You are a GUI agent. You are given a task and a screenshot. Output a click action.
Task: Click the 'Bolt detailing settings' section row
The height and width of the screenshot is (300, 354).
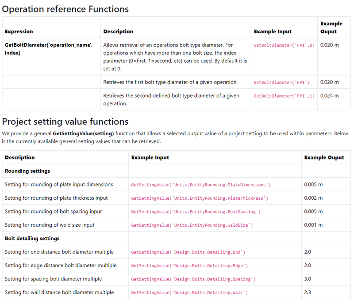click(x=32, y=239)
